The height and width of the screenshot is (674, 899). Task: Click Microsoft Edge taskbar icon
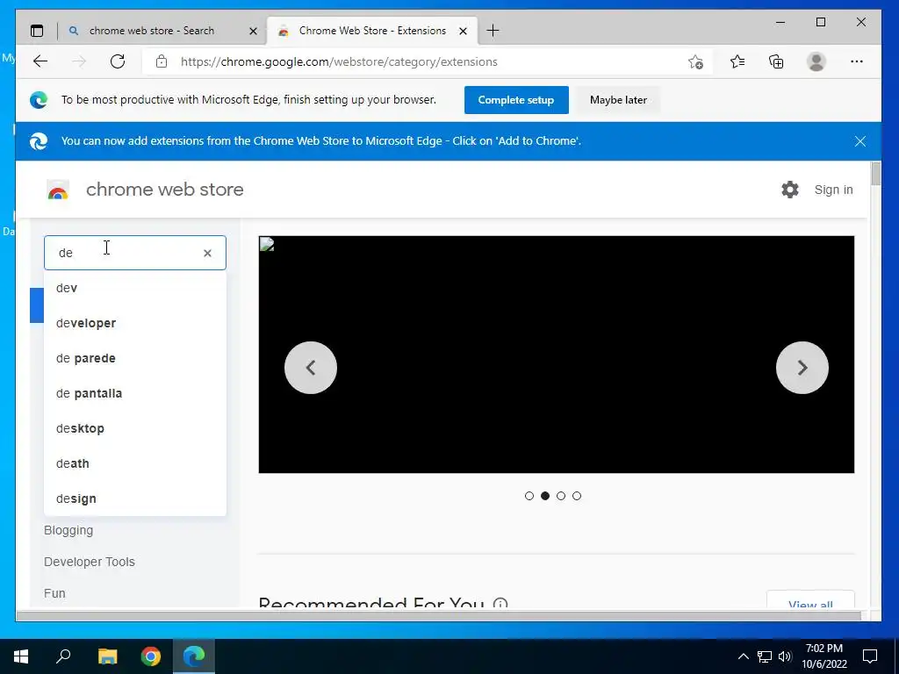194,656
